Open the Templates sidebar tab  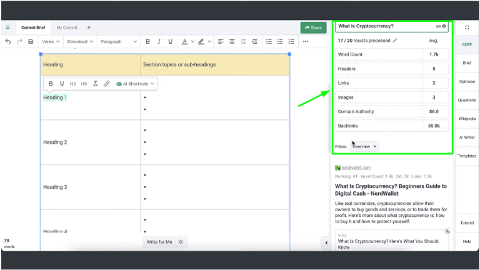tap(467, 156)
